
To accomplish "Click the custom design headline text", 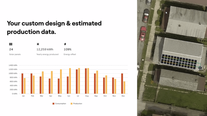I will pyautogui.click(x=54, y=27).
